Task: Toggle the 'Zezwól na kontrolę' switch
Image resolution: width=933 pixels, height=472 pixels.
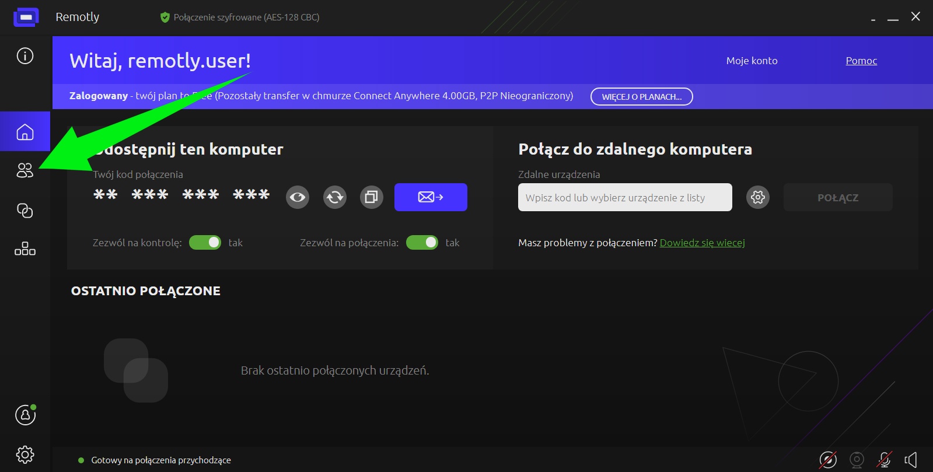Action: click(x=205, y=243)
